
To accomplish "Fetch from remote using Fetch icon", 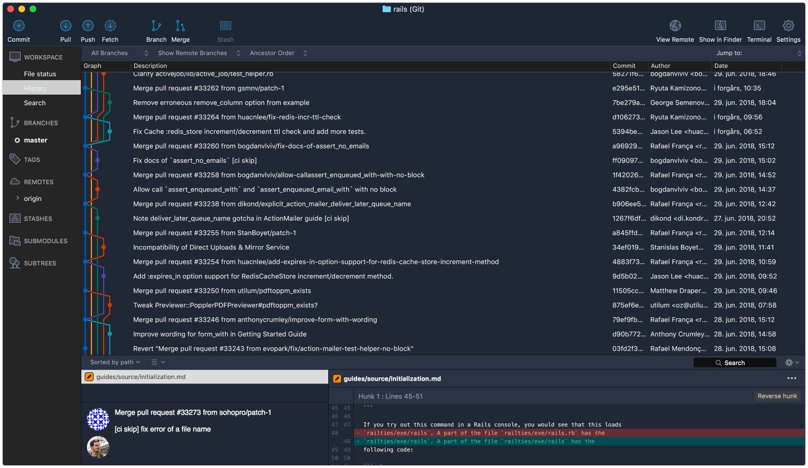I will [x=110, y=26].
